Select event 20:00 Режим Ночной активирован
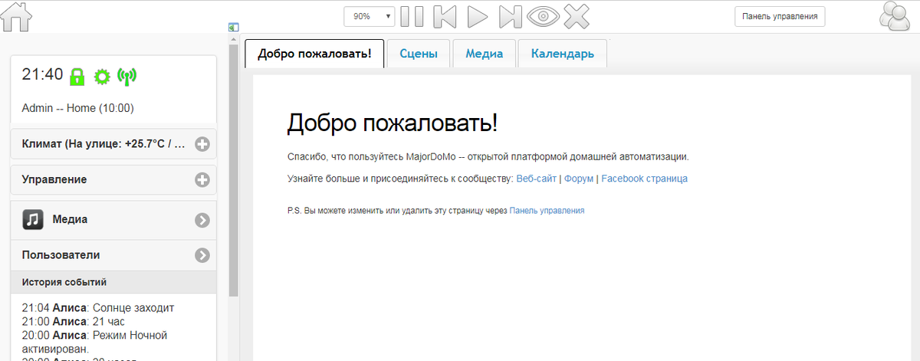Screen dimensions: 920x361 [94, 342]
